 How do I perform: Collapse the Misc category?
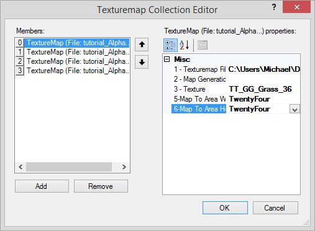(167, 59)
